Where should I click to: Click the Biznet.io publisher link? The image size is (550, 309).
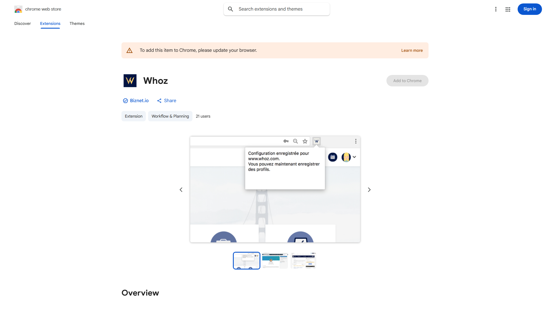[x=139, y=100]
